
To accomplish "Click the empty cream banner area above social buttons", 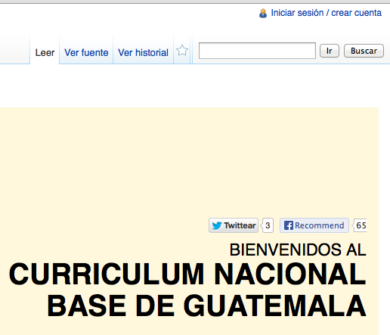I will click(189, 161).
